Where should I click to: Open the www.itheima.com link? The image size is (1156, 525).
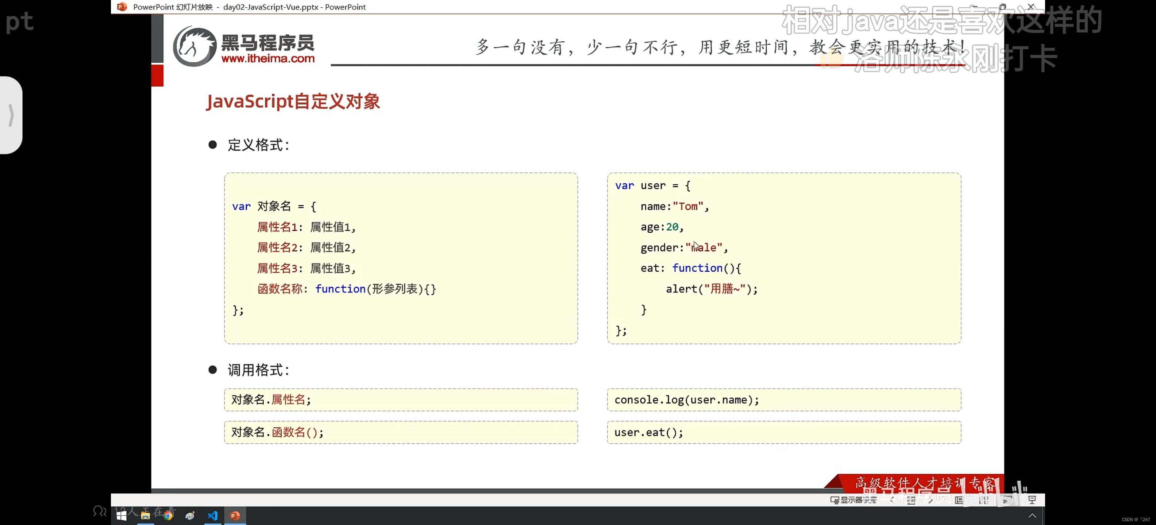point(268,59)
